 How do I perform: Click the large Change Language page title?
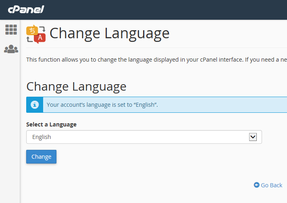[x=110, y=33]
